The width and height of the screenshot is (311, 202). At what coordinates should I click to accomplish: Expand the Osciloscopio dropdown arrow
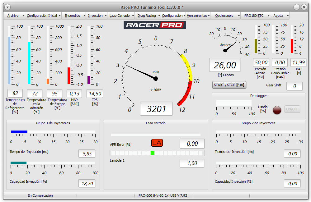click(x=239, y=16)
